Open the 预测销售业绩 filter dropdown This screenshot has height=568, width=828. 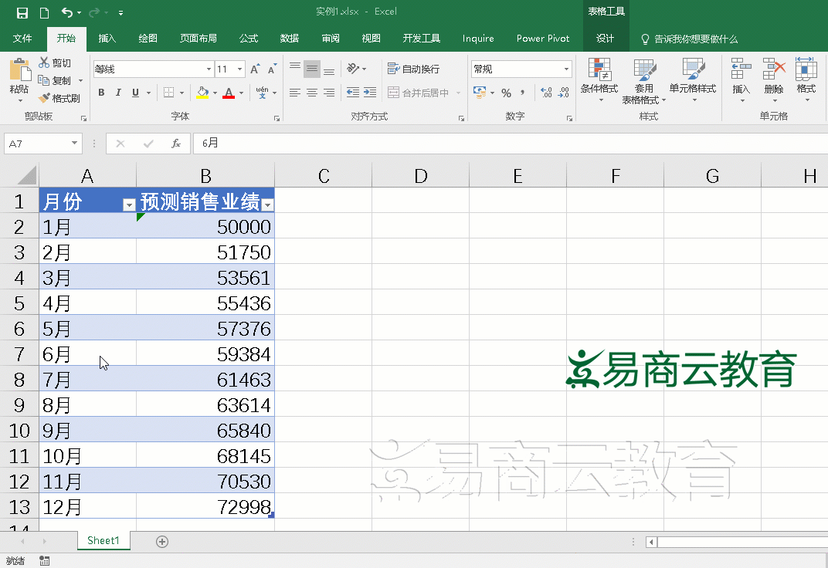(x=268, y=205)
